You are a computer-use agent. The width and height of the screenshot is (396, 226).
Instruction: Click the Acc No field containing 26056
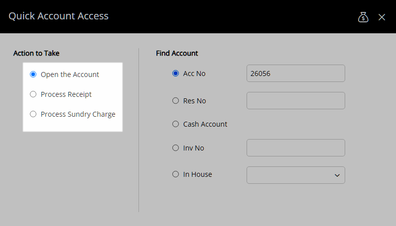click(296, 74)
